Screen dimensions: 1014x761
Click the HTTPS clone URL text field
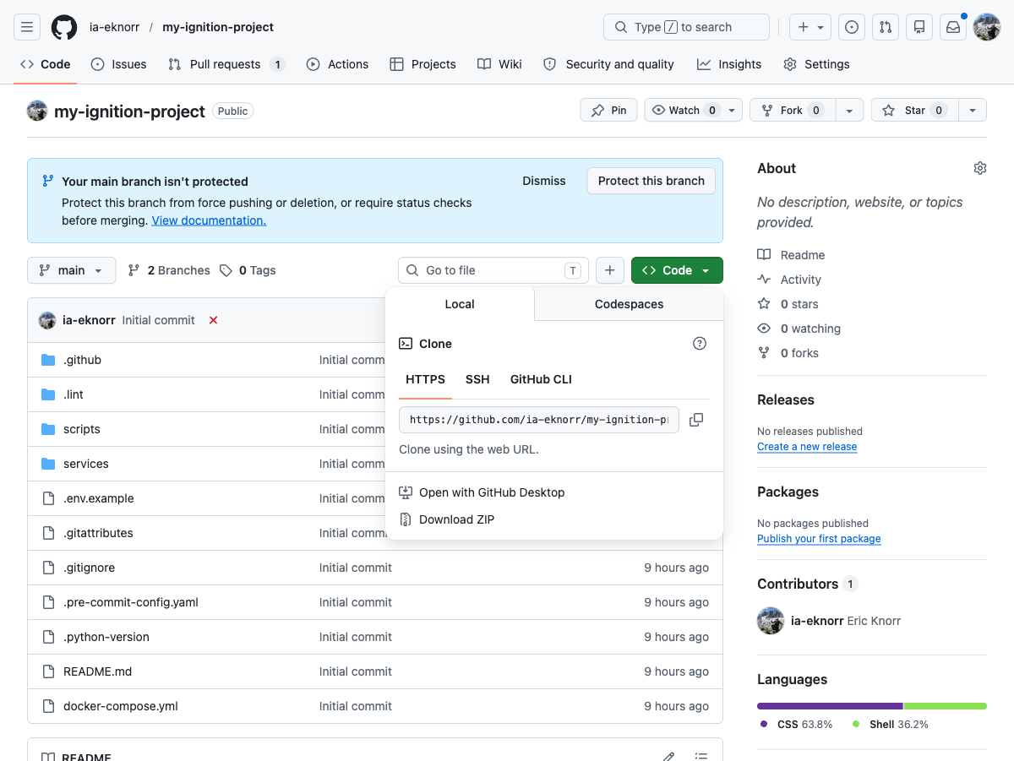point(539,420)
